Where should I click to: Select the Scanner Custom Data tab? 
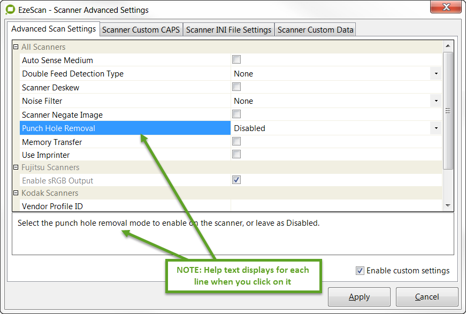click(315, 30)
